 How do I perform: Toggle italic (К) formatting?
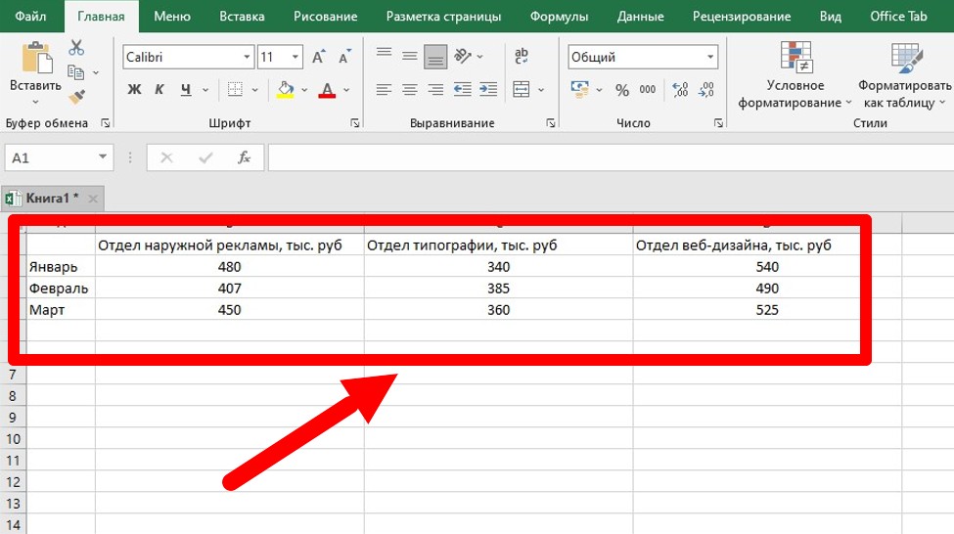click(x=159, y=90)
